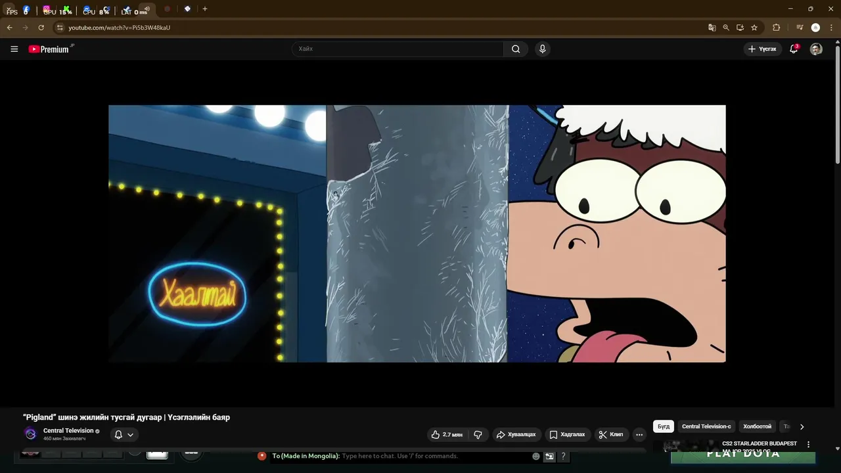
Task: Select the Central Television-с chip
Action: (706, 426)
